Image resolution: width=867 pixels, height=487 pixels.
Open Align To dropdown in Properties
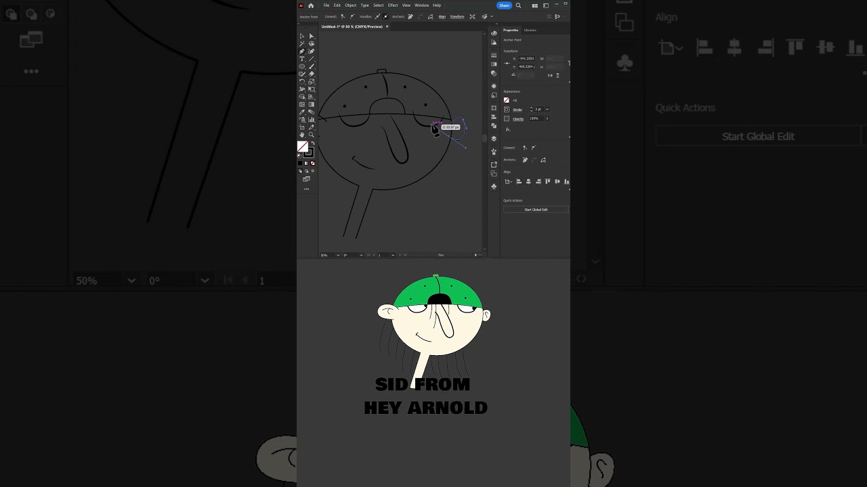click(x=508, y=181)
